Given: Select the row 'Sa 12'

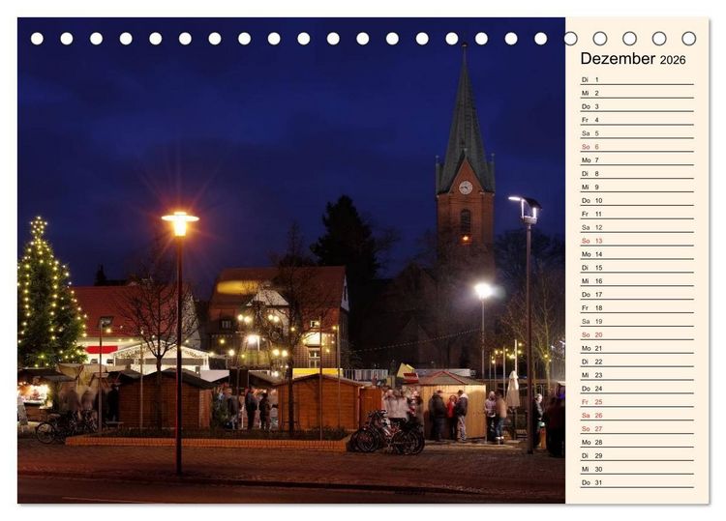Looking at the screenshot, I should (637, 227).
